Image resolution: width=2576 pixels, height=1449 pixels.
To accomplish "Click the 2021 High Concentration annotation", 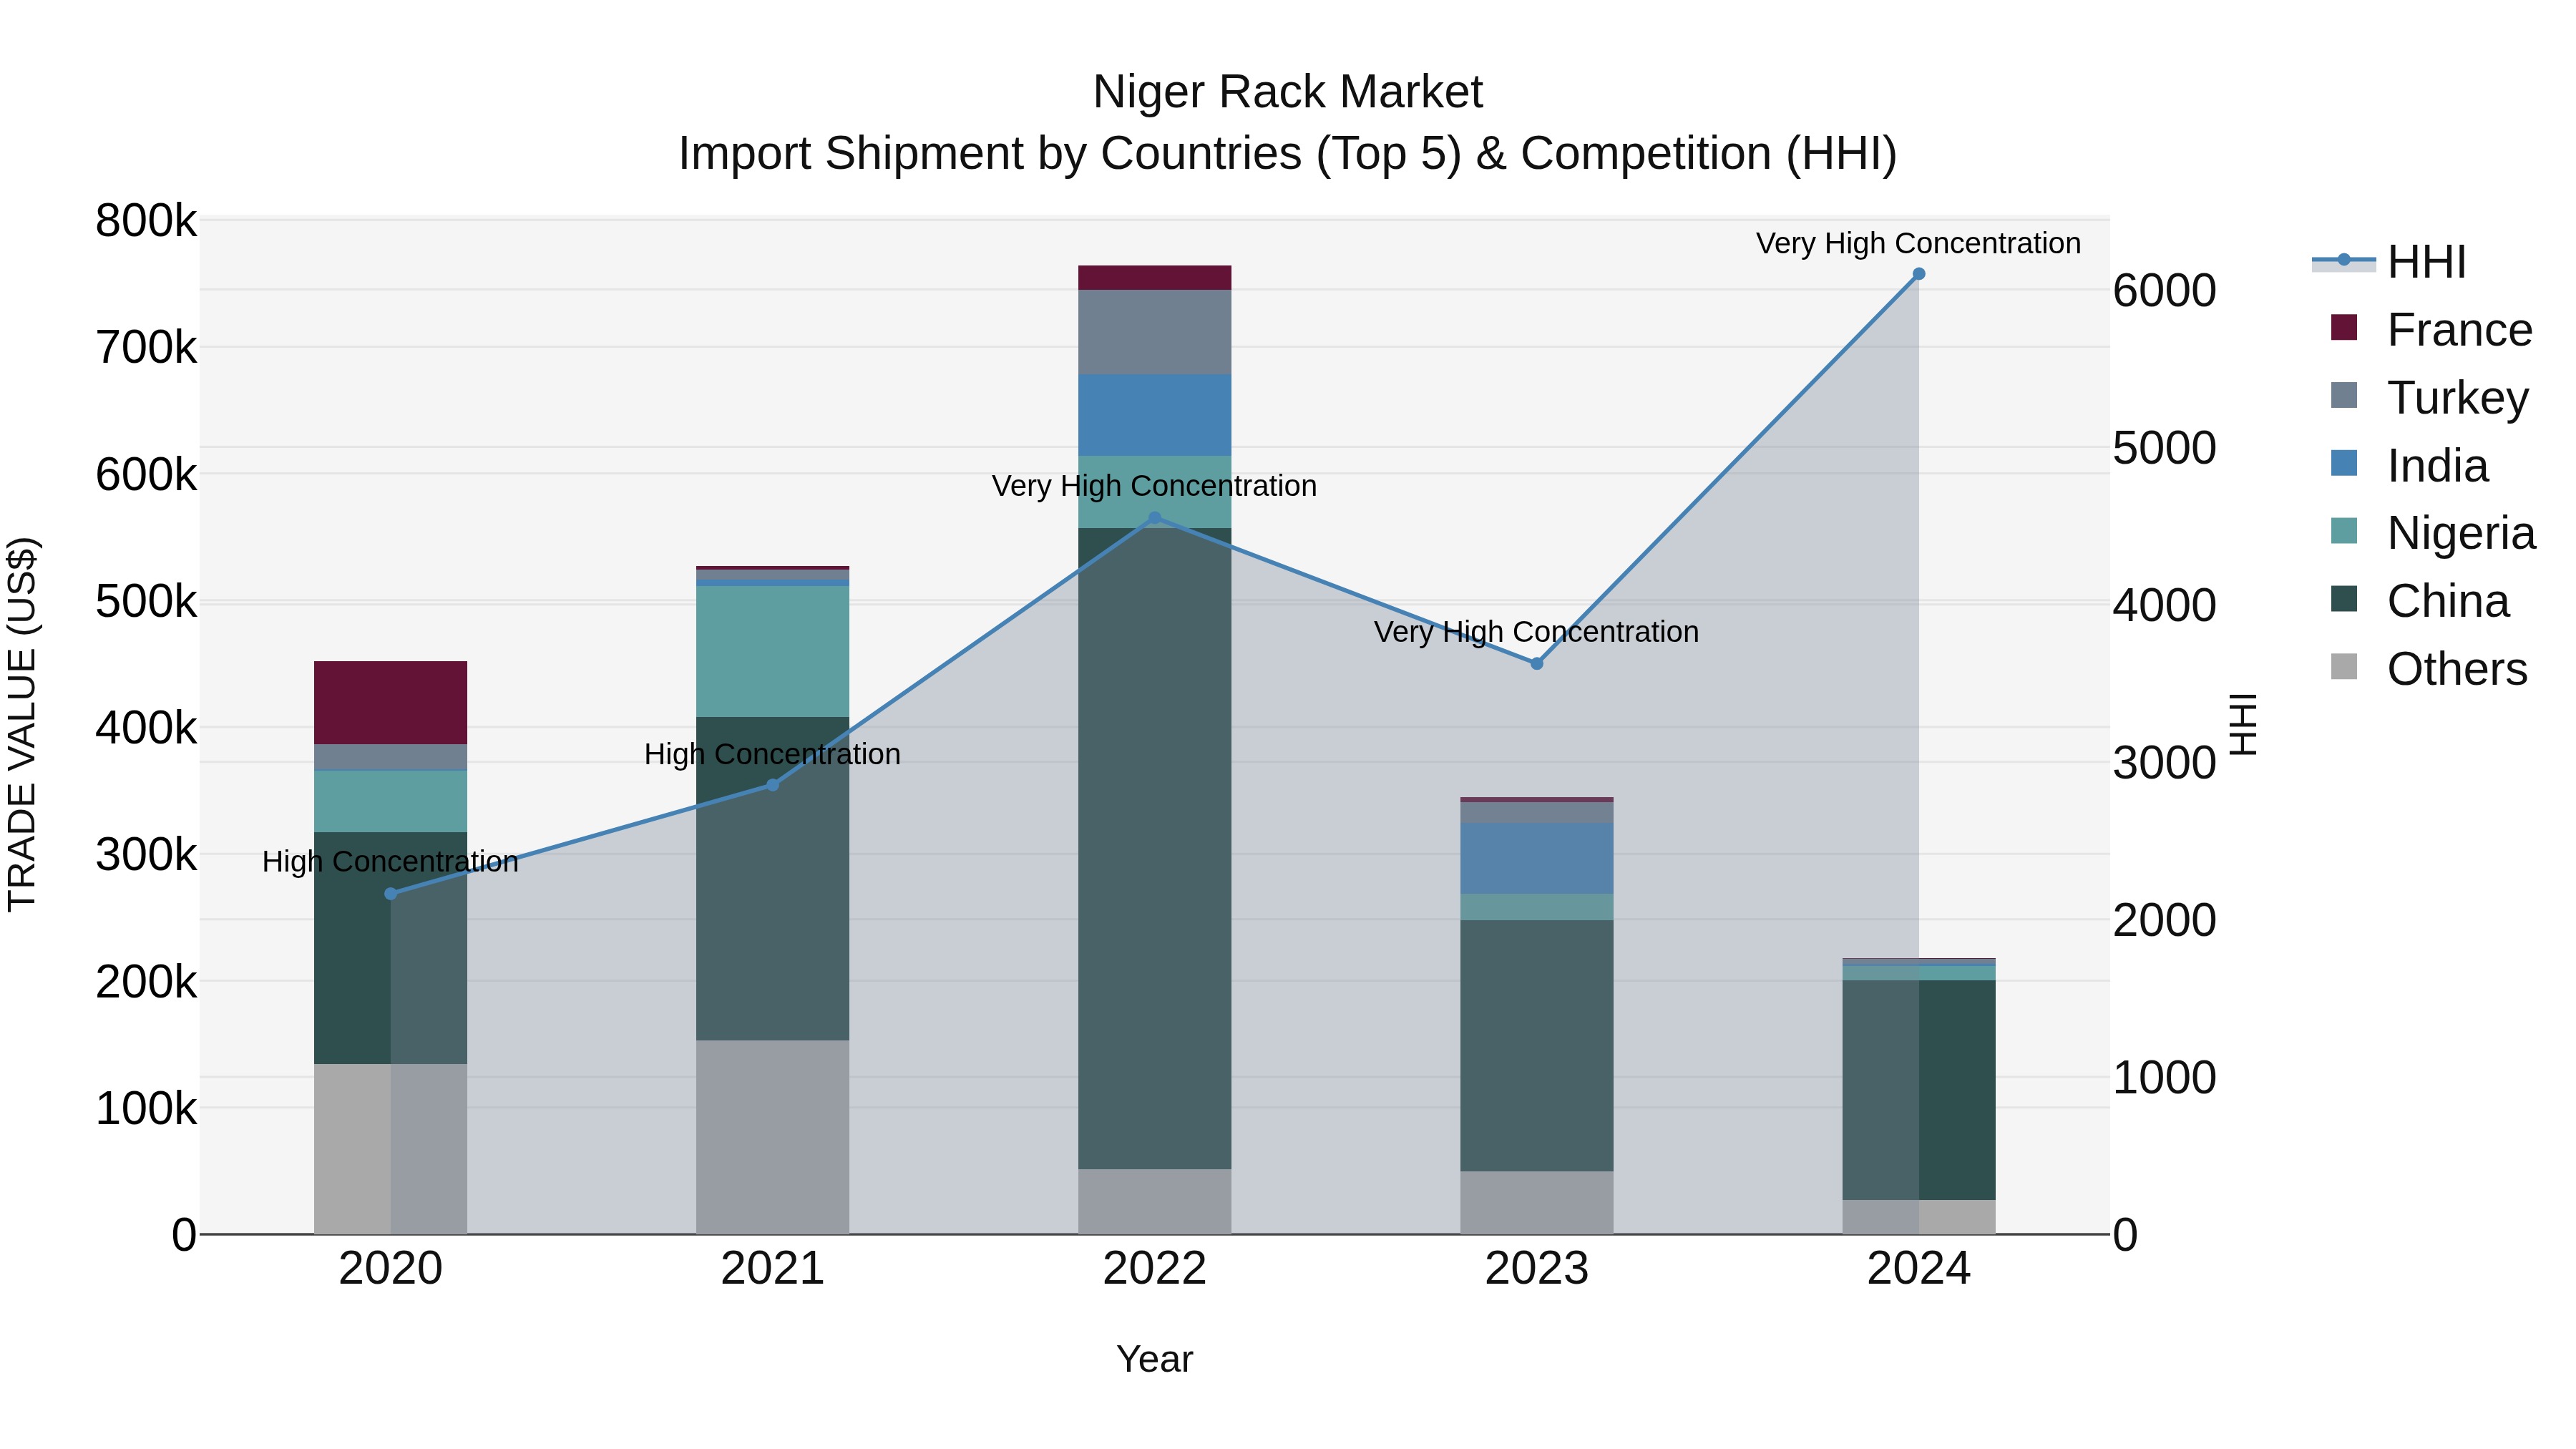I will [x=772, y=754].
